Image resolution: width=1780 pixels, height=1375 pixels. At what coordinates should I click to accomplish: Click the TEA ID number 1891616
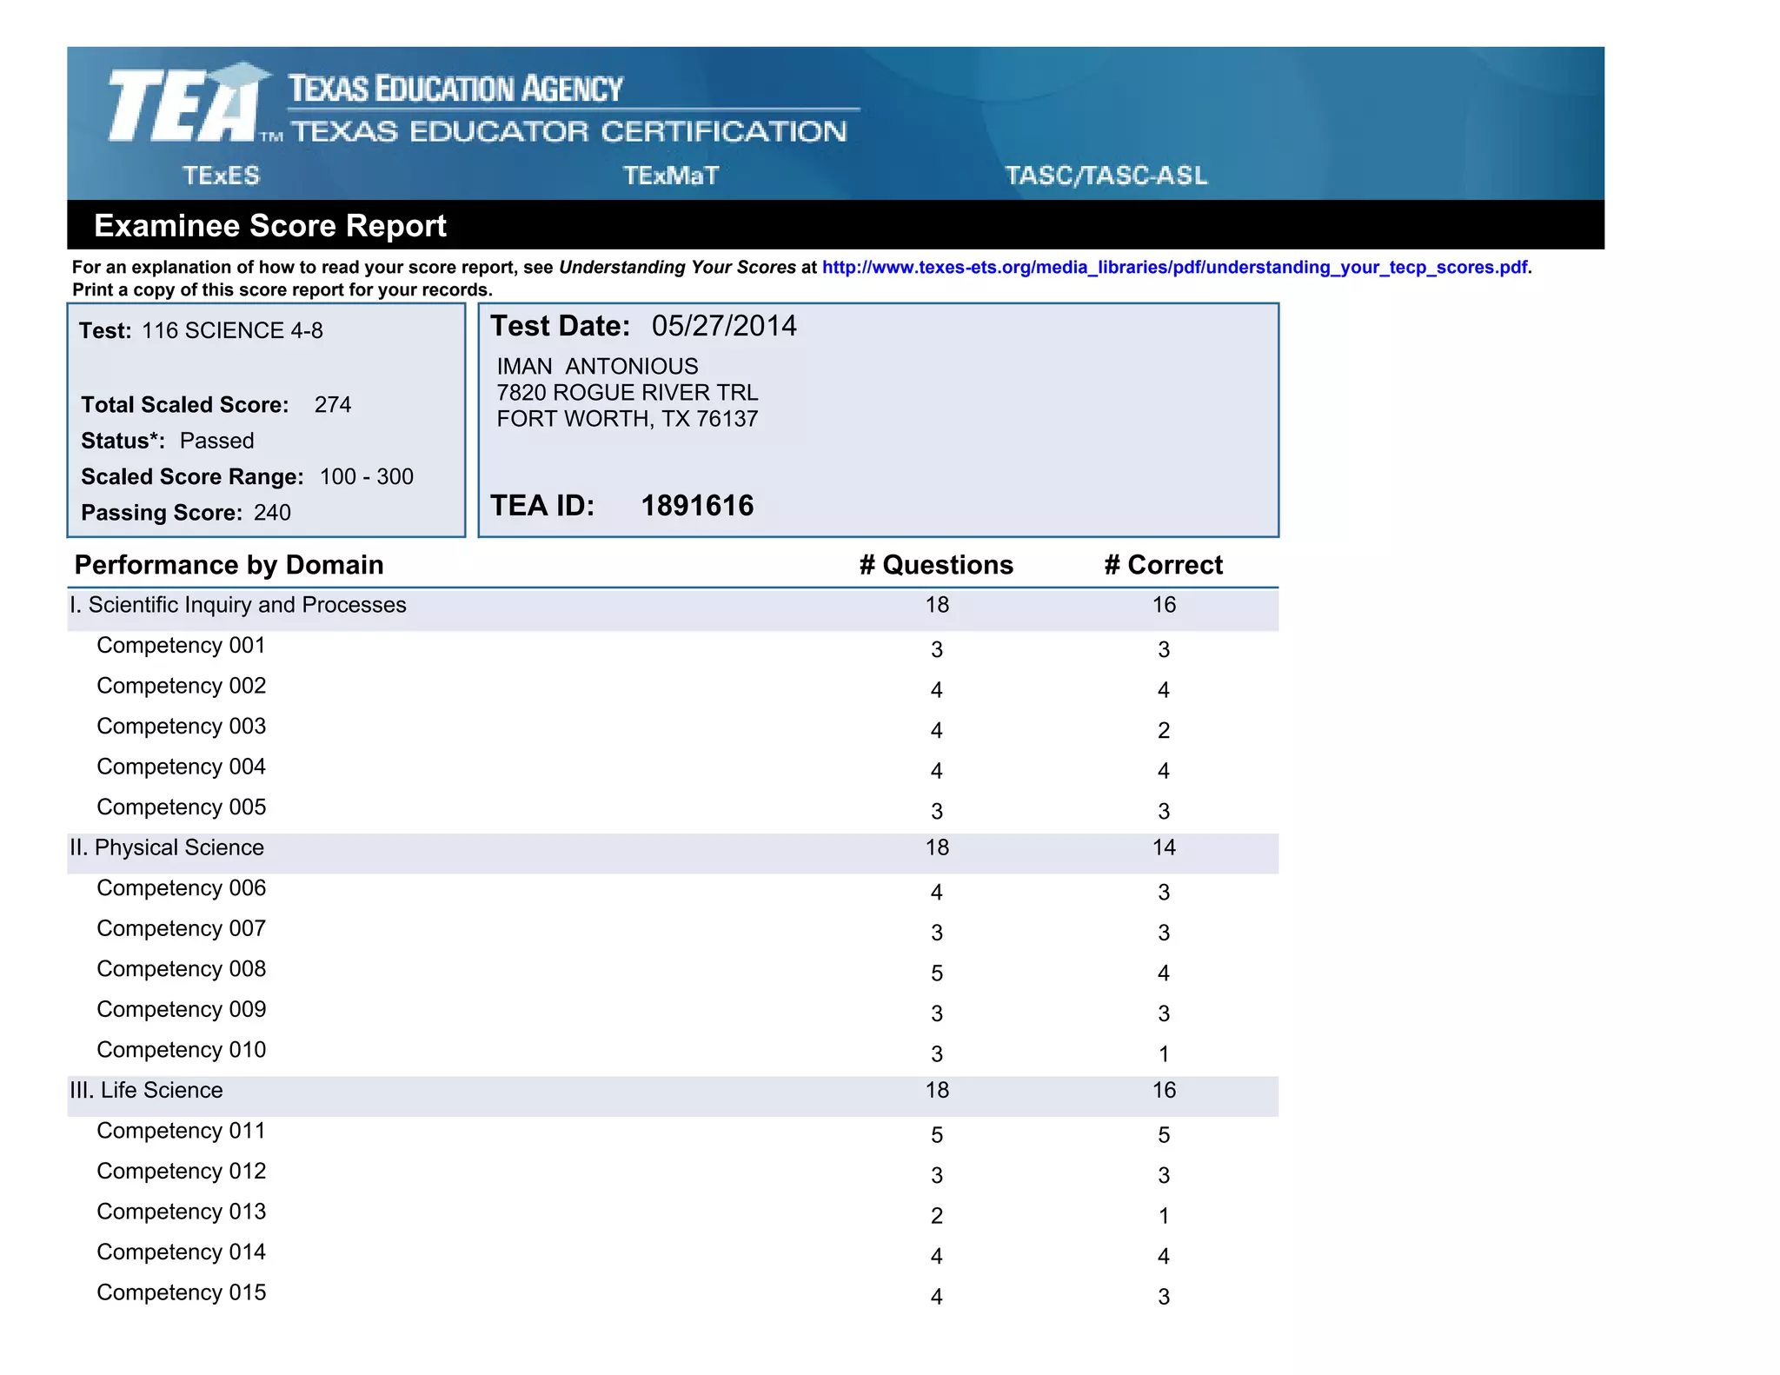(697, 506)
